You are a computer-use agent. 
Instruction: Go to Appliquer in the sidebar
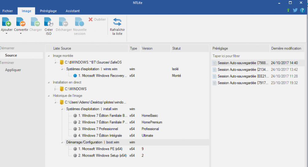[13, 70]
